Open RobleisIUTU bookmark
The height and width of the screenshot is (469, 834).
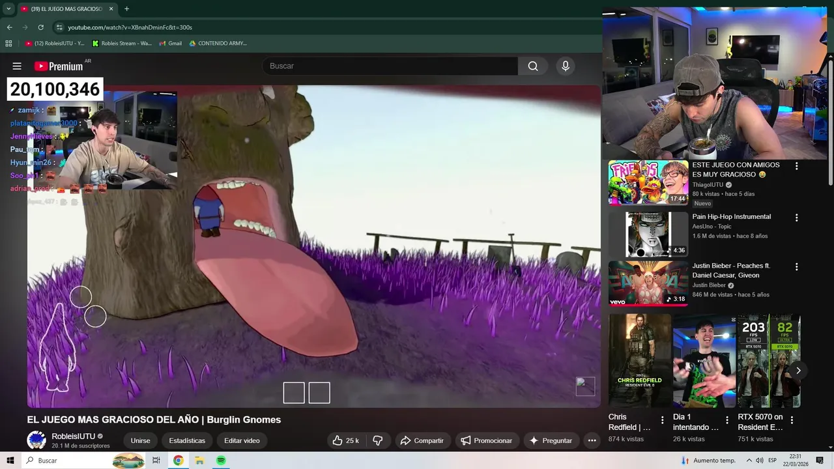55,43
